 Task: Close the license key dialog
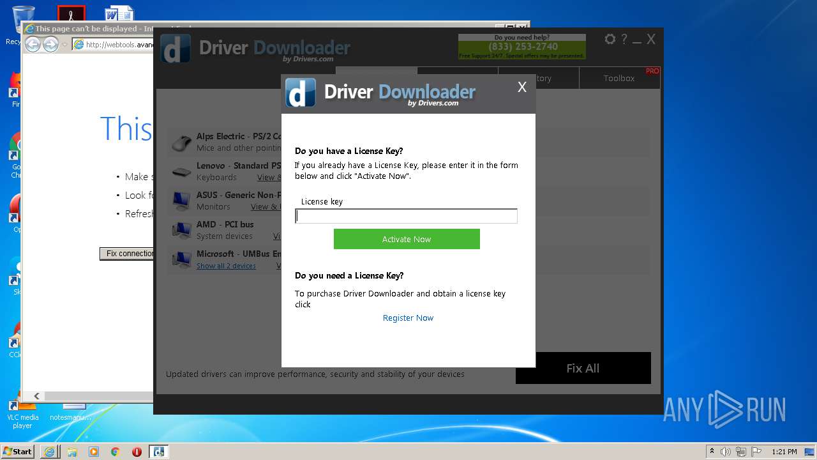pos(522,88)
